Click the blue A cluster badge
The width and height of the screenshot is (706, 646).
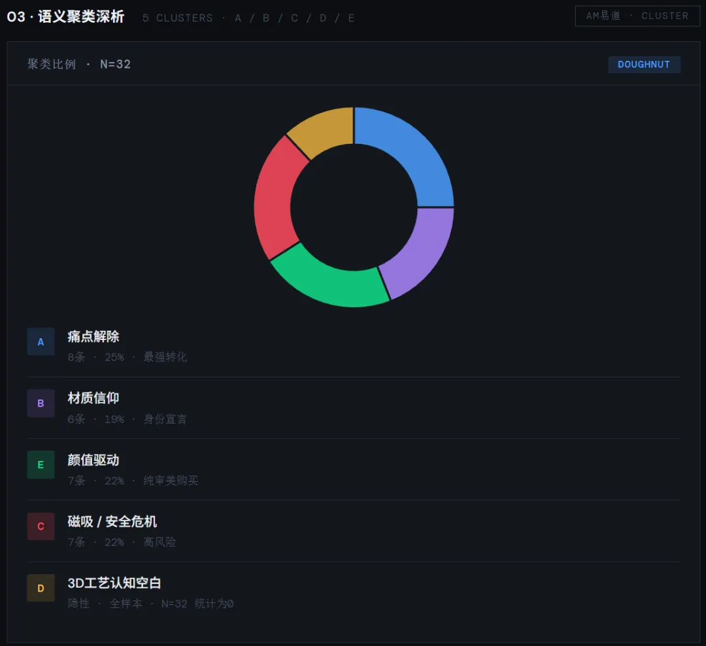(x=41, y=342)
